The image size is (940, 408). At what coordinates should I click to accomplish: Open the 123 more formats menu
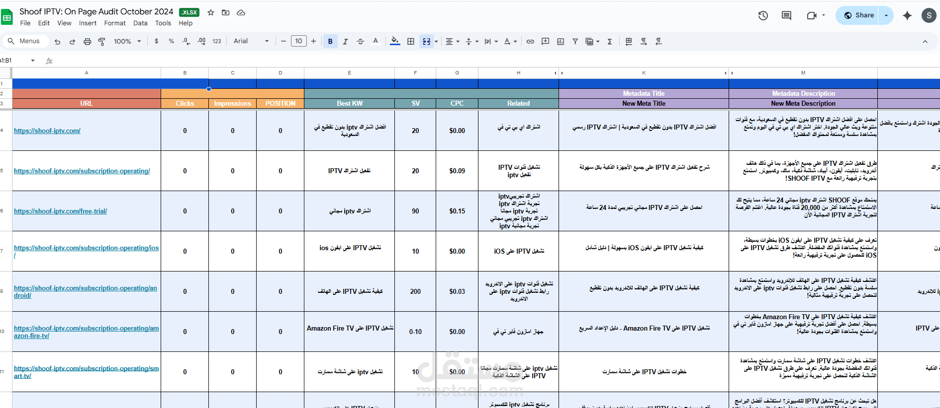[217, 41]
